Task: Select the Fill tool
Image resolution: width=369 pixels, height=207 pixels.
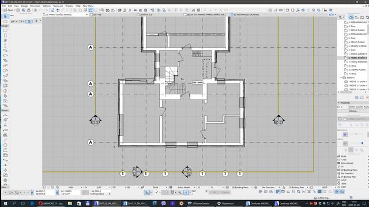Action: click(5, 135)
